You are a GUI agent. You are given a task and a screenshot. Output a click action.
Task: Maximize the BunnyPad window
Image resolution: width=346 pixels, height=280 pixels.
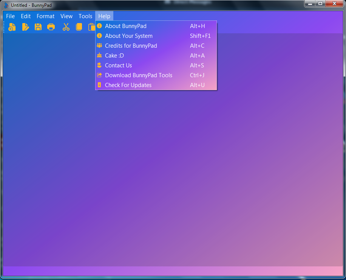[320, 3]
